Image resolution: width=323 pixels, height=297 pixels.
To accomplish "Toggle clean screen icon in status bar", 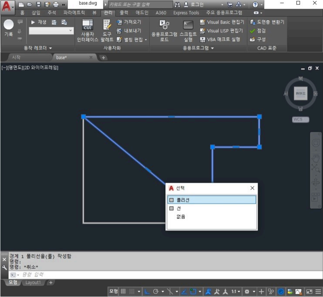I will (x=309, y=291).
